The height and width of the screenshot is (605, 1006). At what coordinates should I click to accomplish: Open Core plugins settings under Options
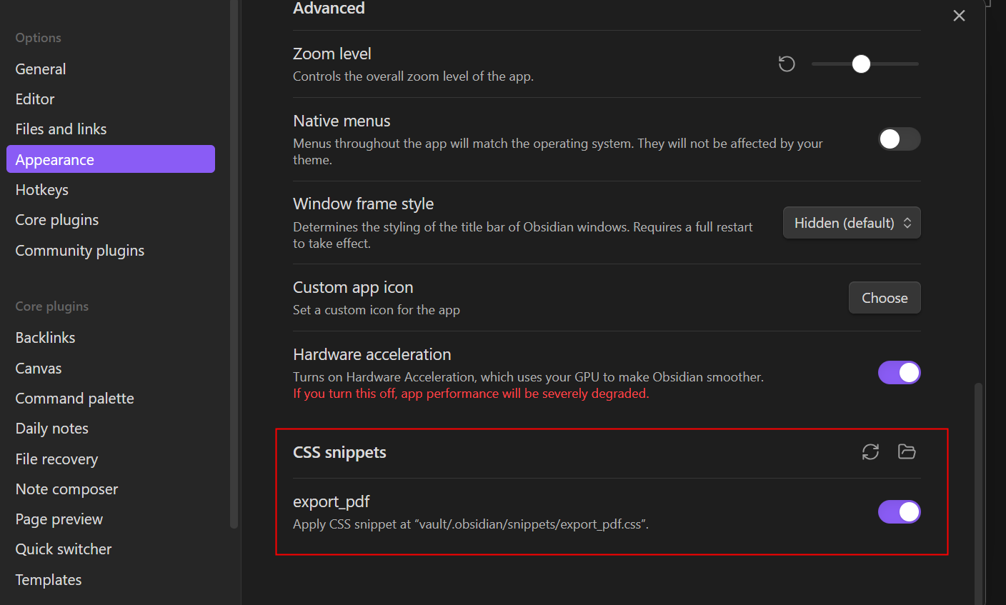point(57,220)
